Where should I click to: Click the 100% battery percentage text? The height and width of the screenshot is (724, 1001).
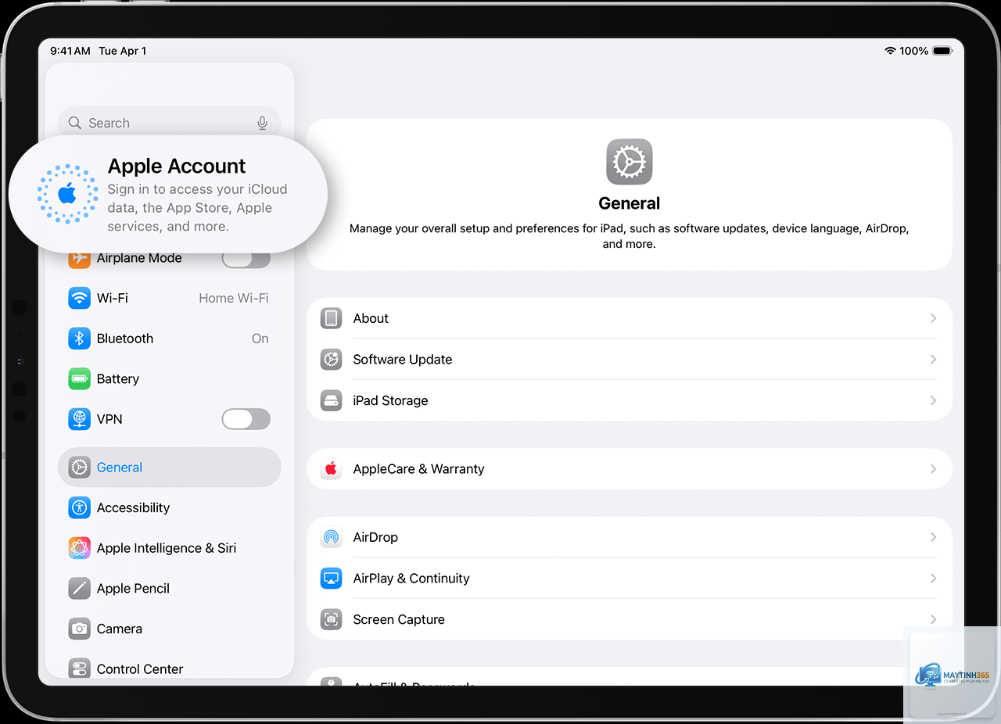click(x=913, y=51)
